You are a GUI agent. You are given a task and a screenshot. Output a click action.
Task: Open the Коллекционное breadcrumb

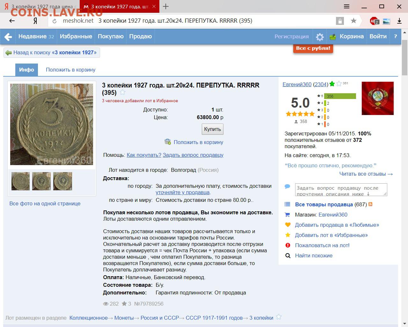point(88,318)
